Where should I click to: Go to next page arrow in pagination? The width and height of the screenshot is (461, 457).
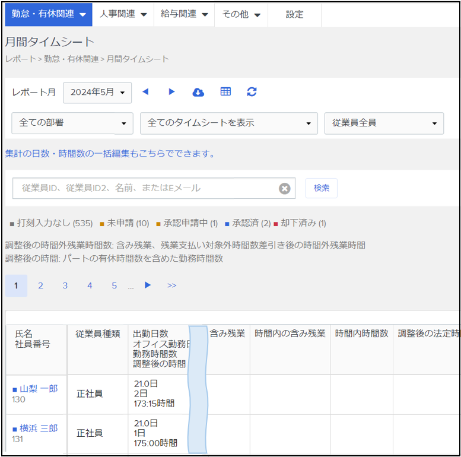coord(148,285)
